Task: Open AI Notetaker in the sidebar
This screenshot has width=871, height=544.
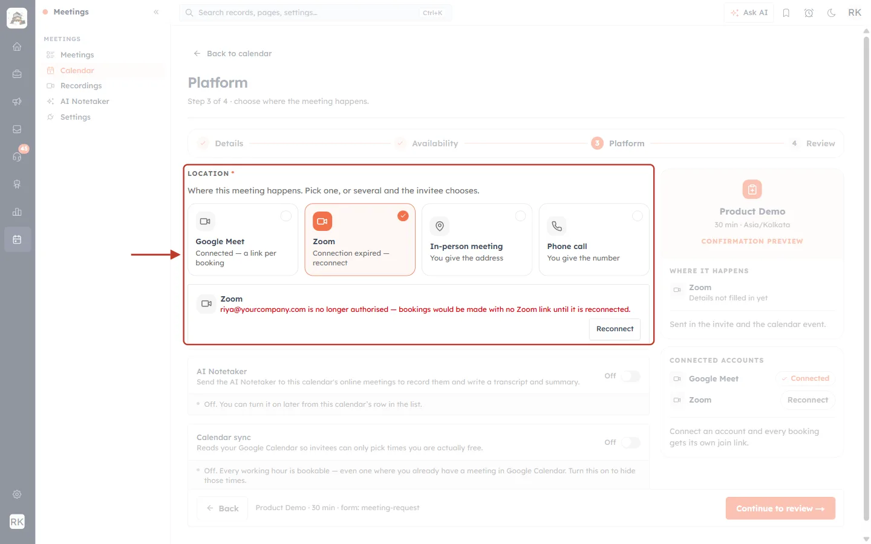Action: click(x=103, y=102)
